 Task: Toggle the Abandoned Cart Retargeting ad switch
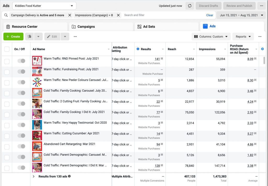pos(21,146)
